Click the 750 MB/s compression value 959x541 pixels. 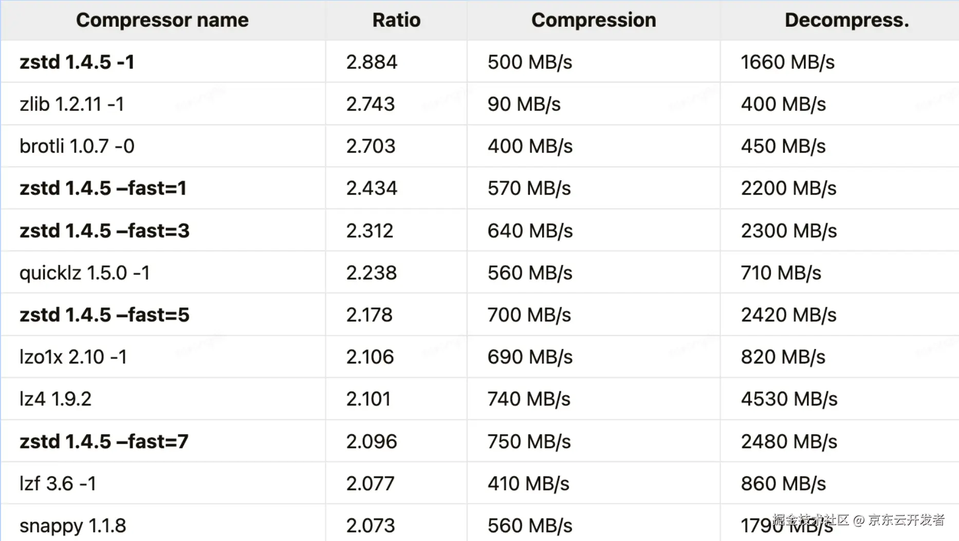529,441
